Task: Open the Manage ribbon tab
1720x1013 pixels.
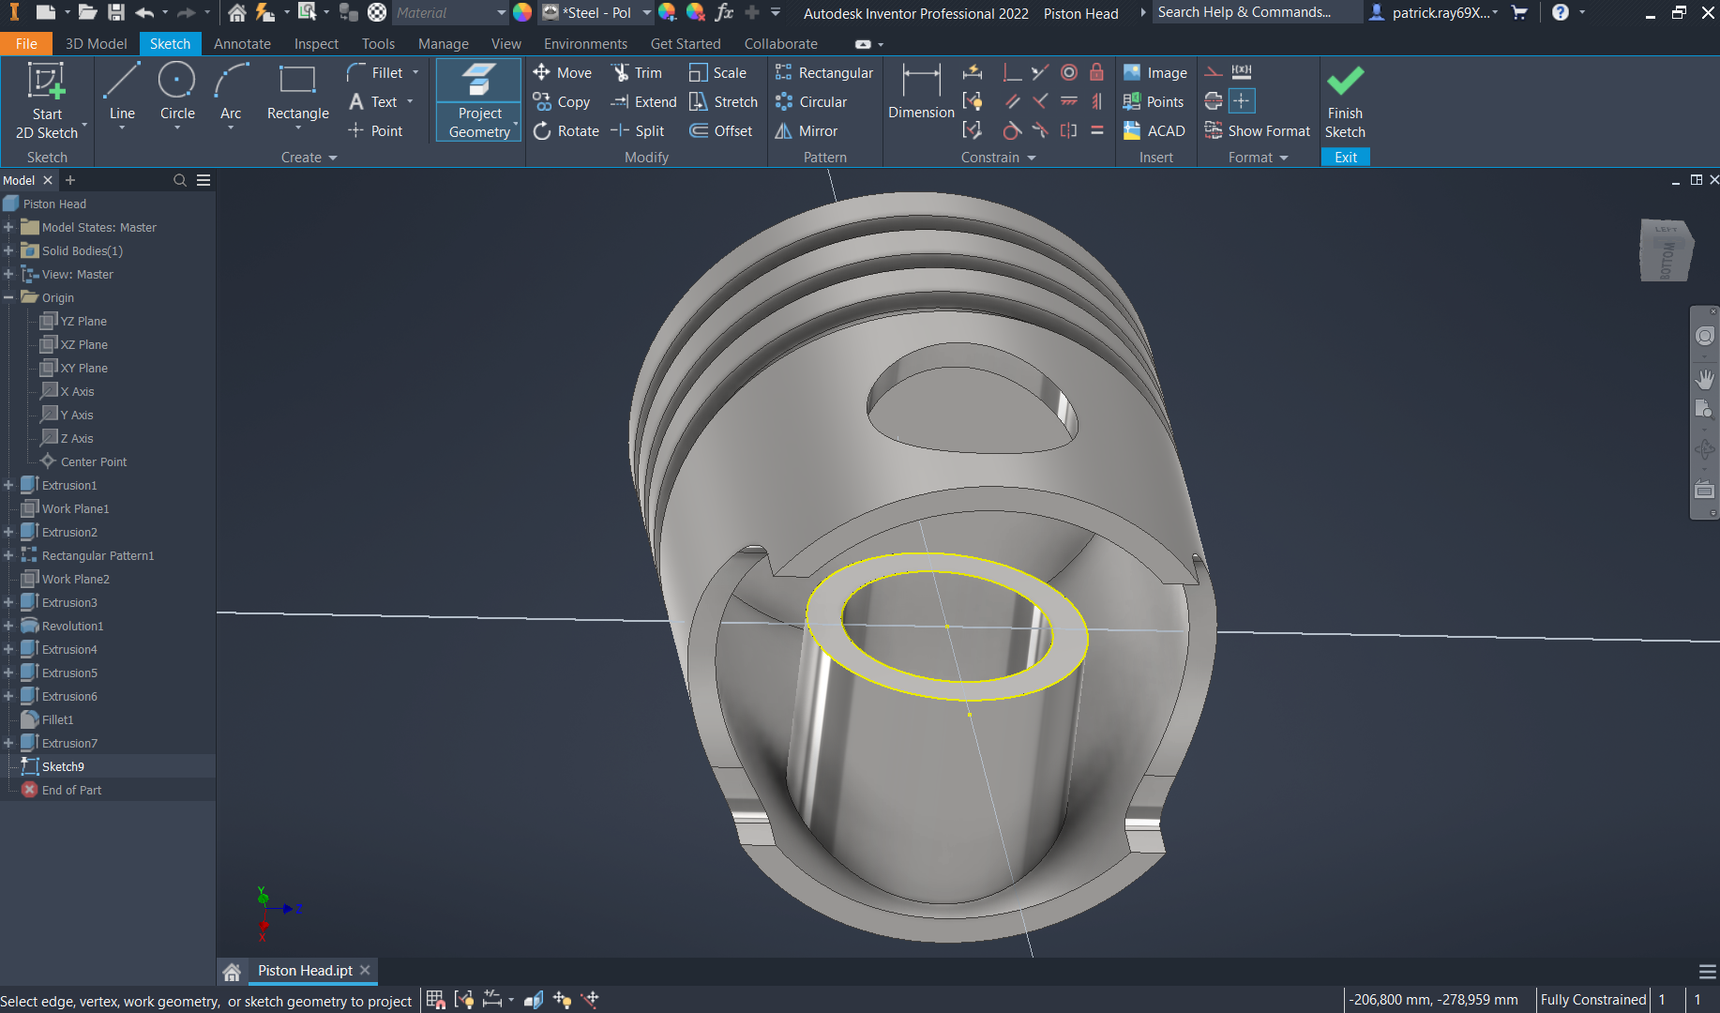Action: (x=443, y=43)
